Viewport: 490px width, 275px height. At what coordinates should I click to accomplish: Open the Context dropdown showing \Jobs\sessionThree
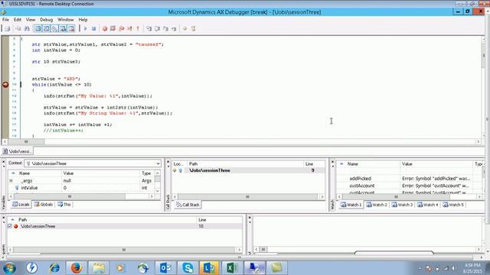coord(158,163)
